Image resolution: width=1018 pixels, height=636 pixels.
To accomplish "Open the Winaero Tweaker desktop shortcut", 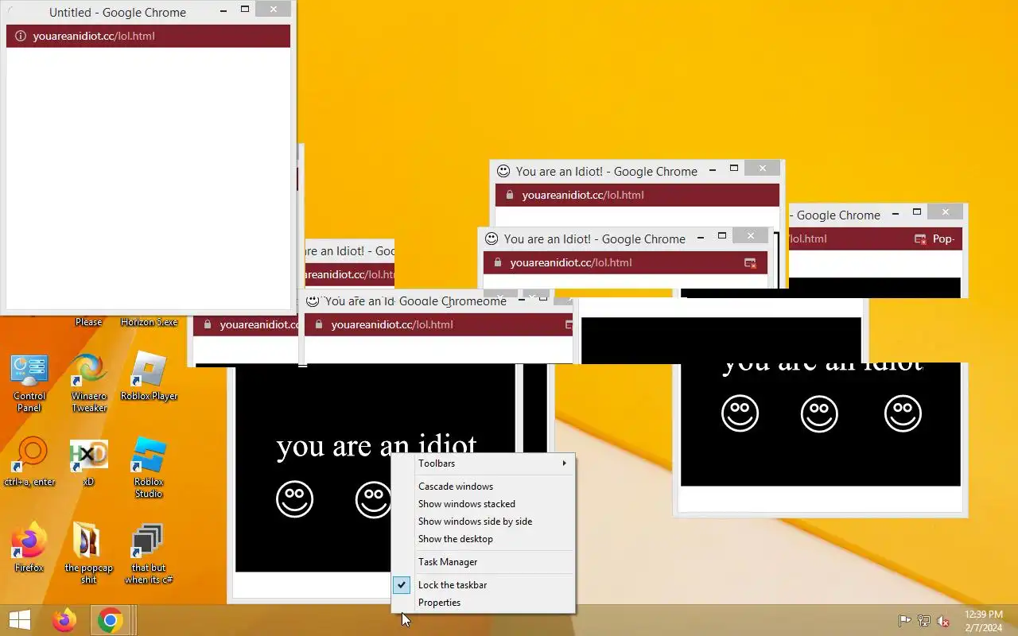I will coord(88,383).
